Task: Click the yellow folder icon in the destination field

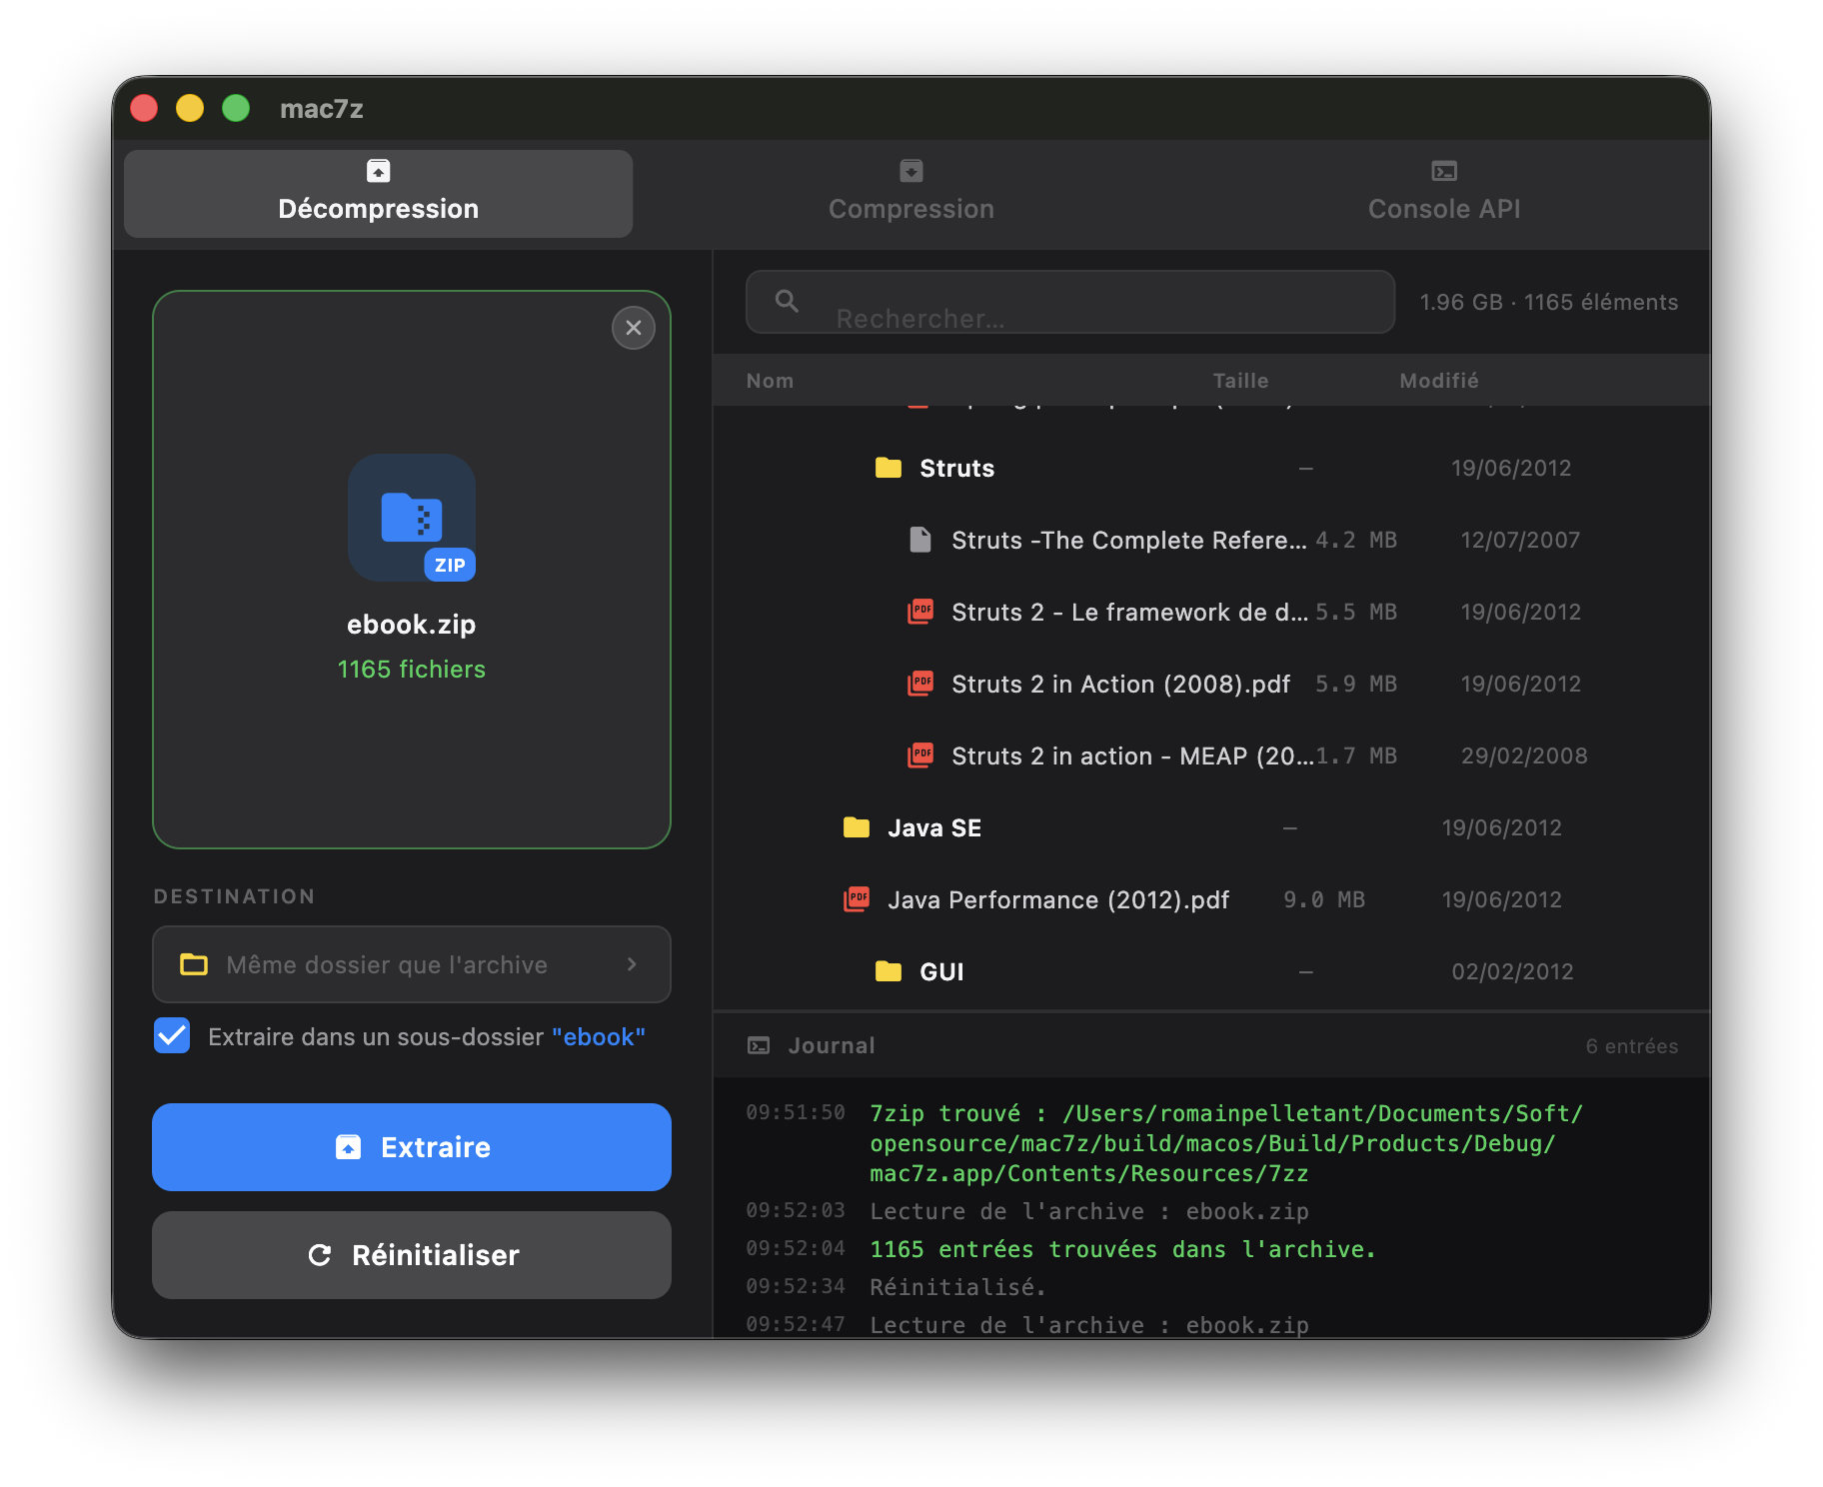Action: (194, 964)
